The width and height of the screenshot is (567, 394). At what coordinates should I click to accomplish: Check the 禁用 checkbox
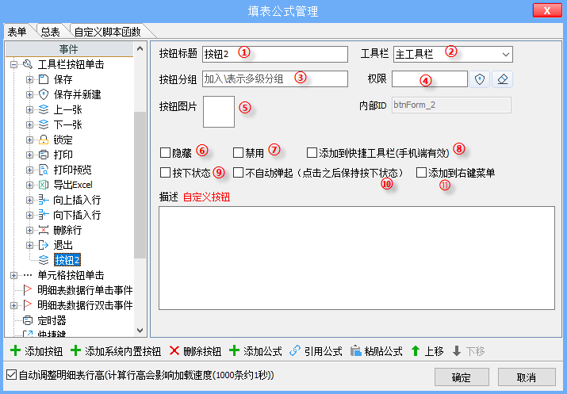point(239,152)
